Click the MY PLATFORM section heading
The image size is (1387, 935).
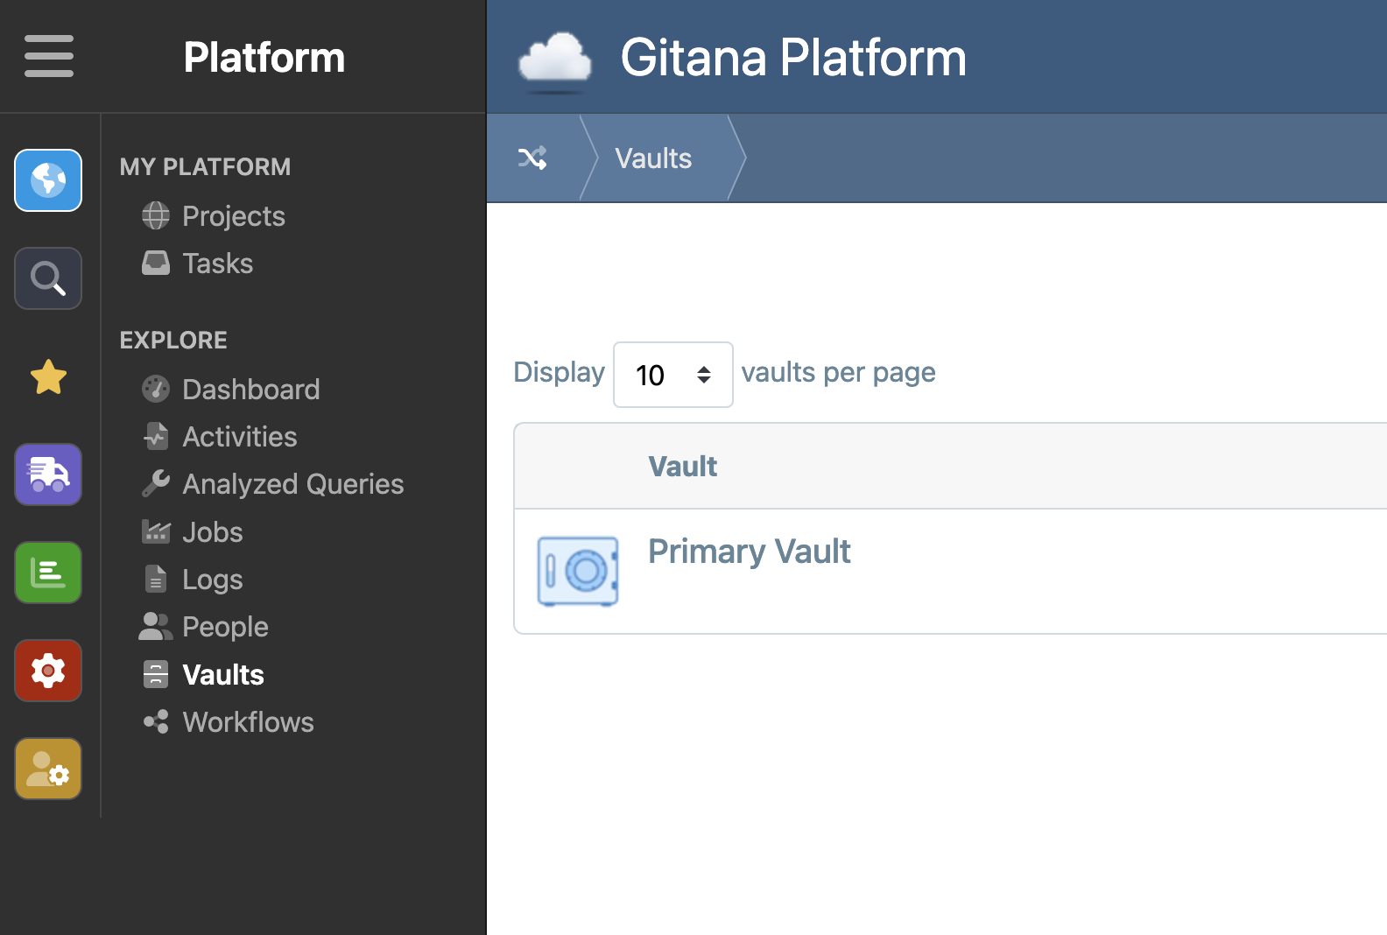tap(205, 166)
